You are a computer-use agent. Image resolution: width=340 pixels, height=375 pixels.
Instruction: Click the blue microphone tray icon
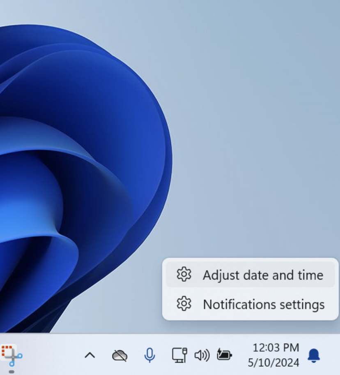click(149, 355)
